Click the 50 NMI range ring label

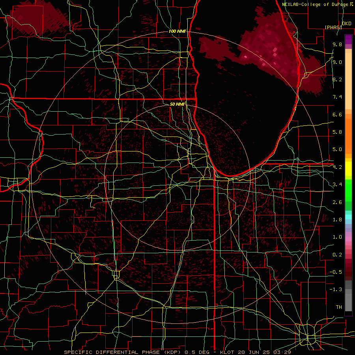tap(177, 104)
